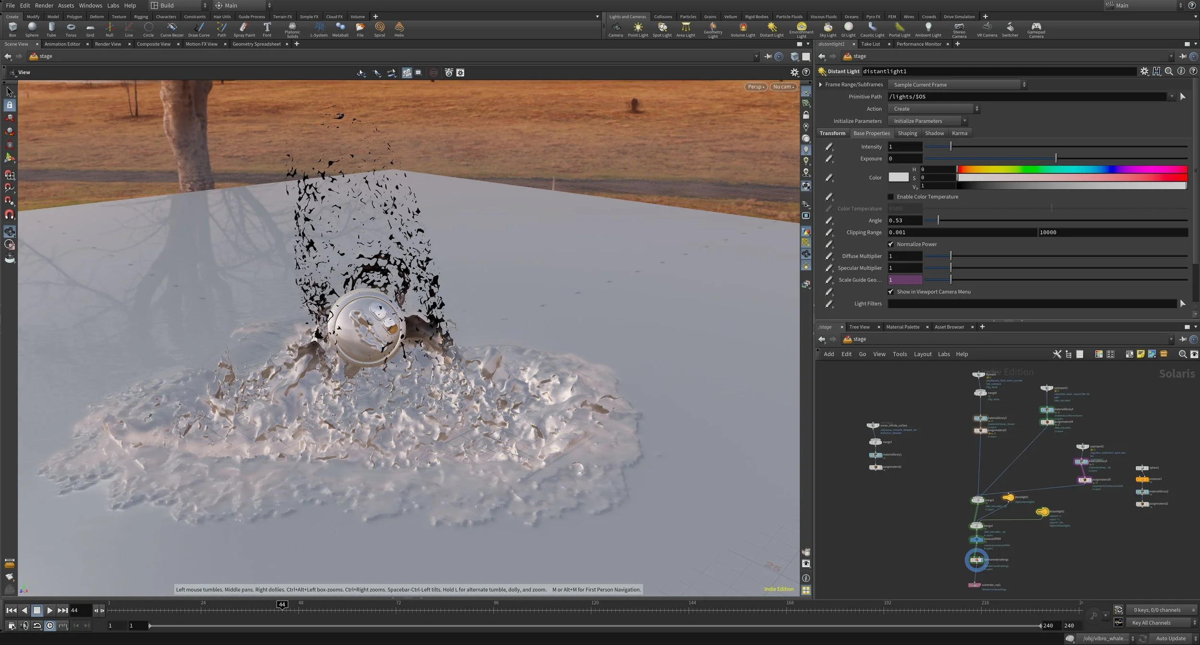Toggle Show in Viewport Camera Menu

891,292
